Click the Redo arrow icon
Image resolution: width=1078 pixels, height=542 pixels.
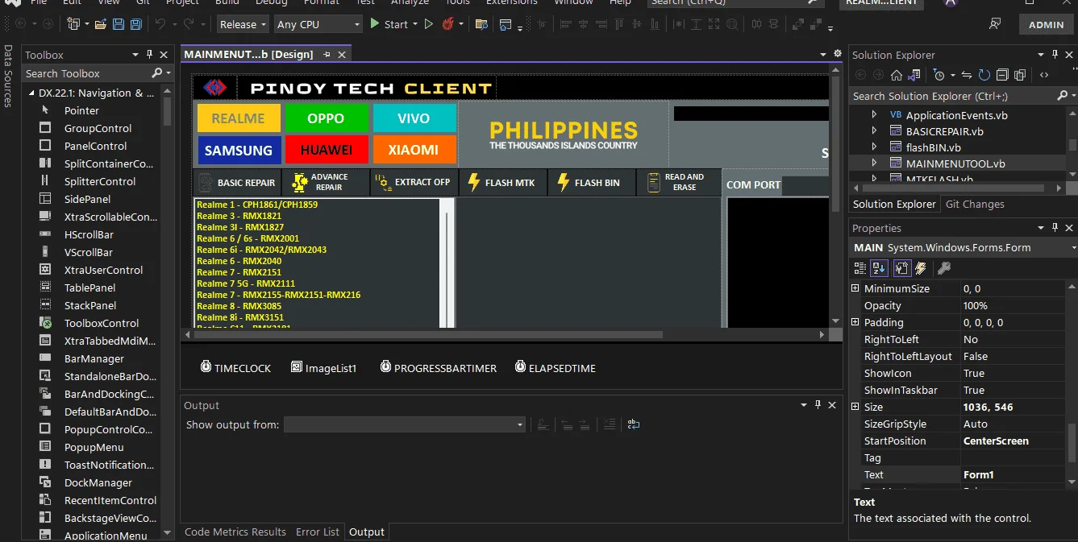tap(189, 24)
